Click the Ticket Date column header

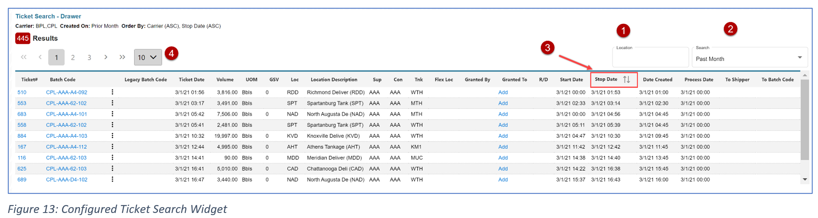(191, 80)
